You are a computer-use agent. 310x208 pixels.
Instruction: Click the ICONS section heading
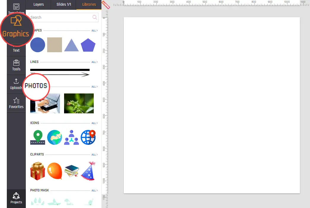pyautogui.click(x=35, y=123)
